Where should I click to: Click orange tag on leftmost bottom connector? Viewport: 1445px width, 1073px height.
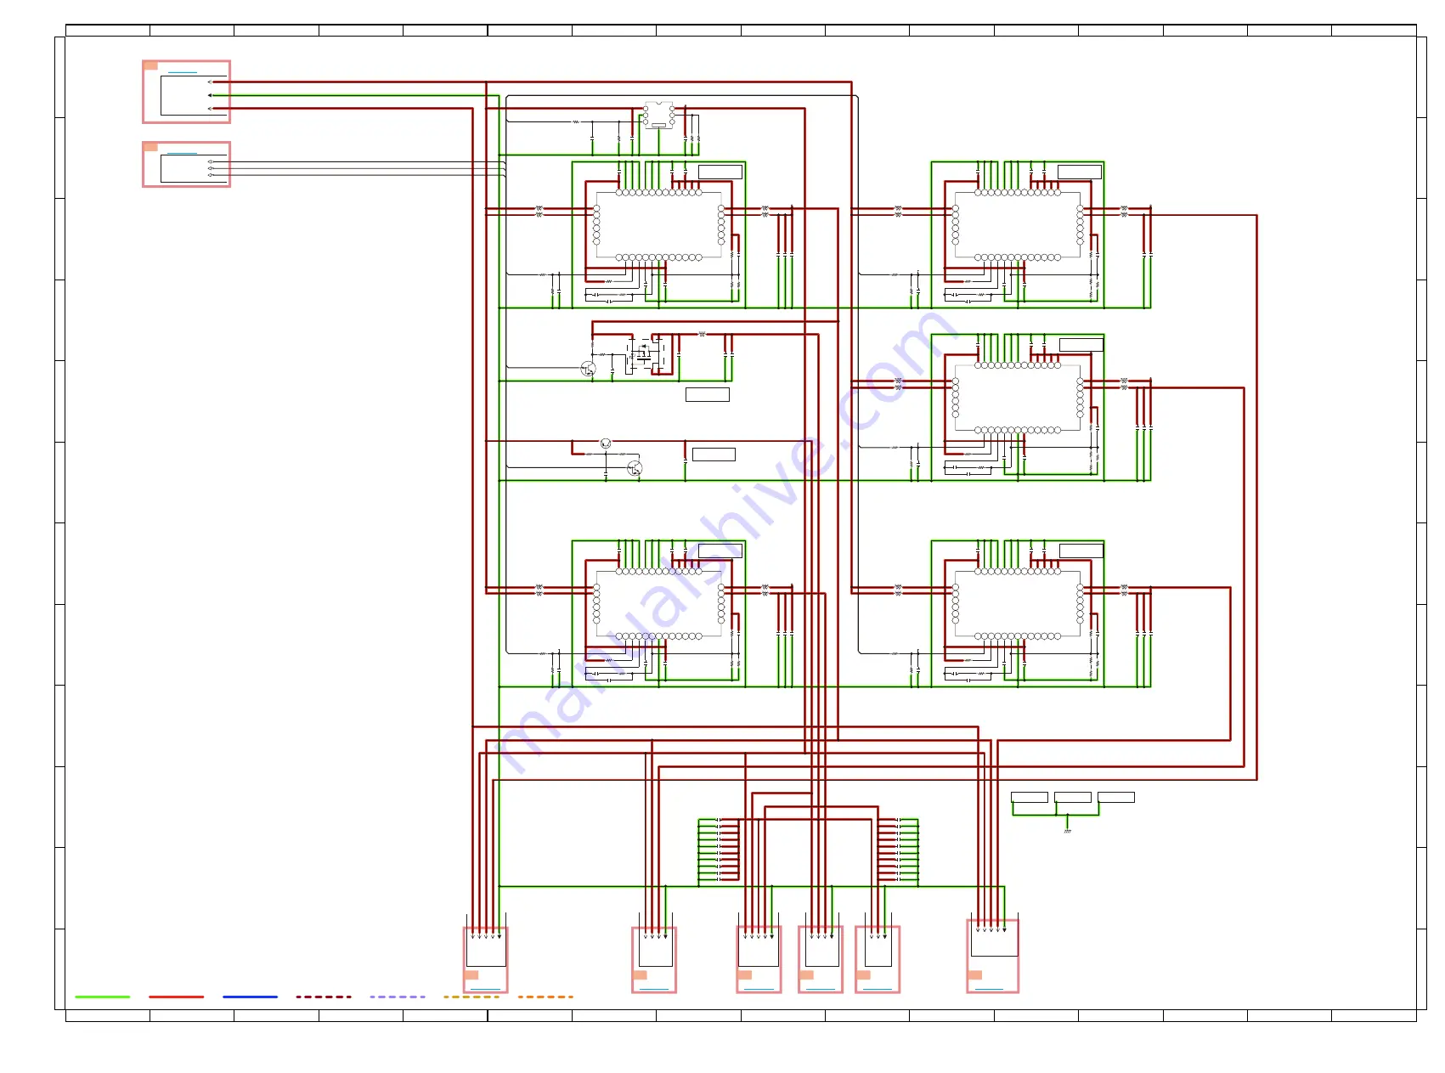pos(471,974)
